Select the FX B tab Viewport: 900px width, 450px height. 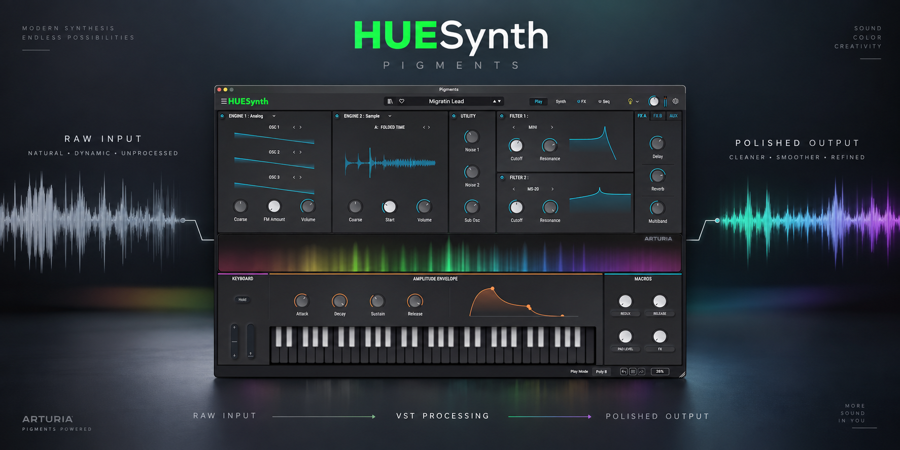pyautogui.click(x=657, y=116)
